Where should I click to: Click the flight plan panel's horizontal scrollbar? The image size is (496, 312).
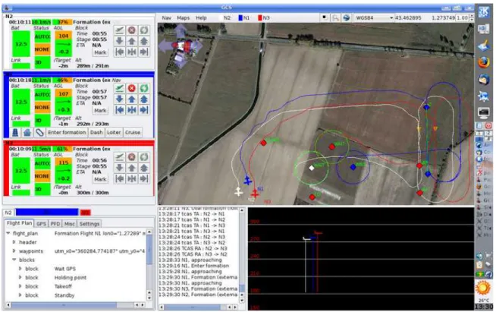tap(75, 304)
